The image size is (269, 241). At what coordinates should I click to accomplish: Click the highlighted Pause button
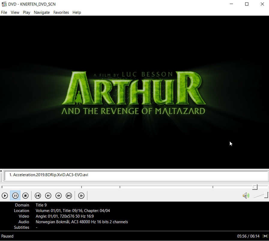pyautogui.click(x=15, y=196)
